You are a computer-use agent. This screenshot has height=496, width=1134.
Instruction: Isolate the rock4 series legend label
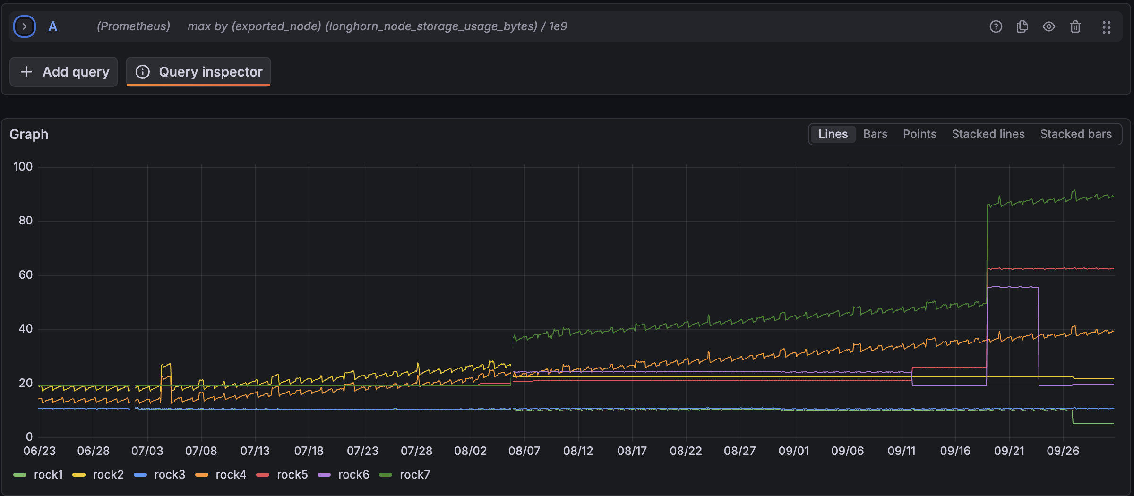(231, 475)
